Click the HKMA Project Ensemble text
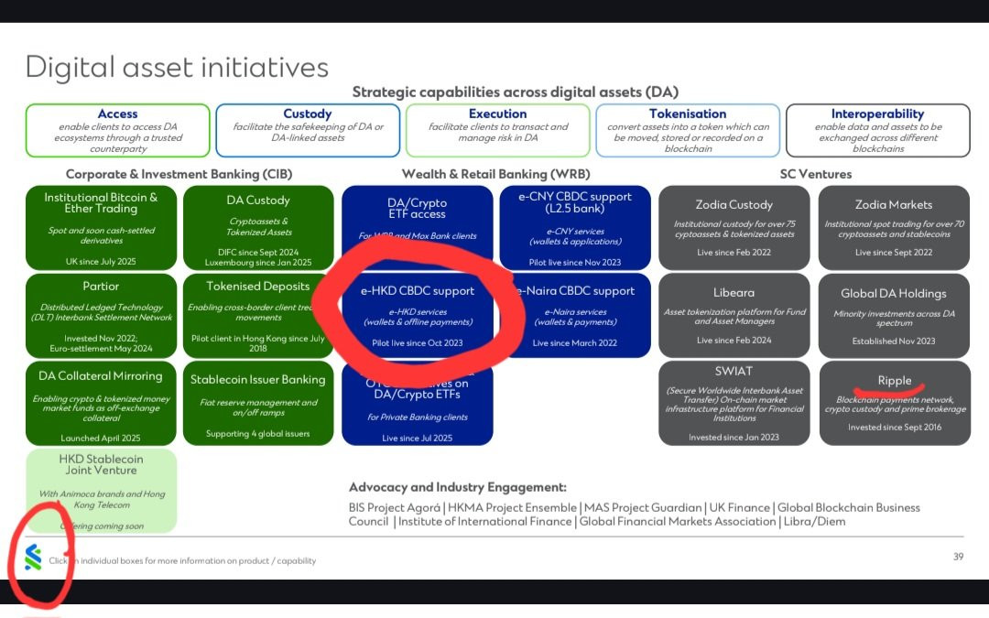Viewport: 989px width, 618px height. coord(512,507)
